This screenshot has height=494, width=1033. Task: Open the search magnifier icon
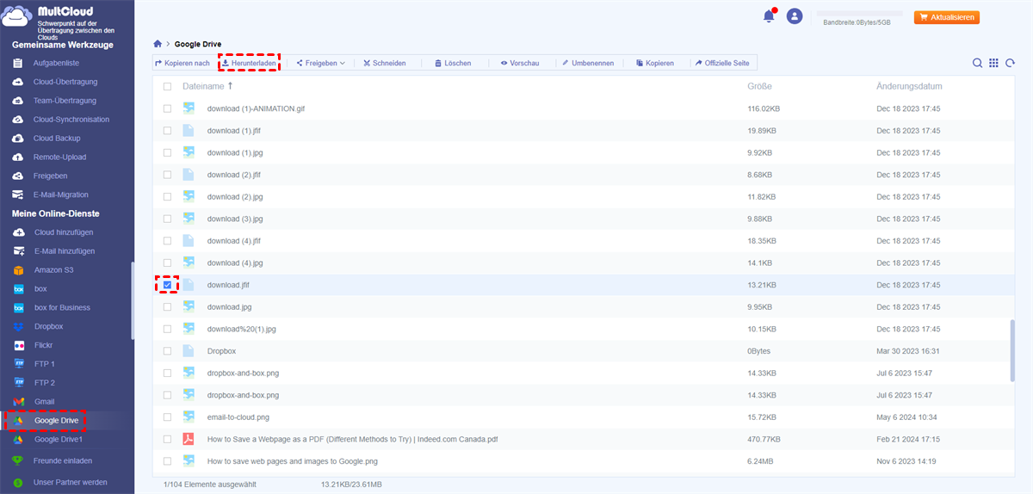click(x=978, y=63)
